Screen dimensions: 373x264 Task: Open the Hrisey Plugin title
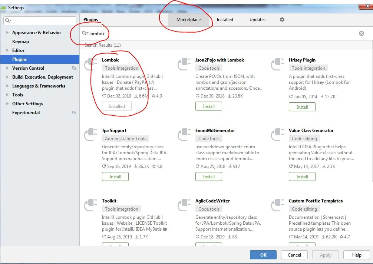coord(302,60)
